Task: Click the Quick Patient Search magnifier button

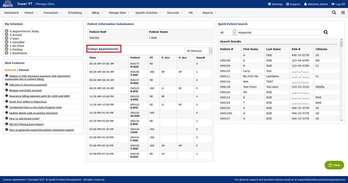Action: coord(326,32)
